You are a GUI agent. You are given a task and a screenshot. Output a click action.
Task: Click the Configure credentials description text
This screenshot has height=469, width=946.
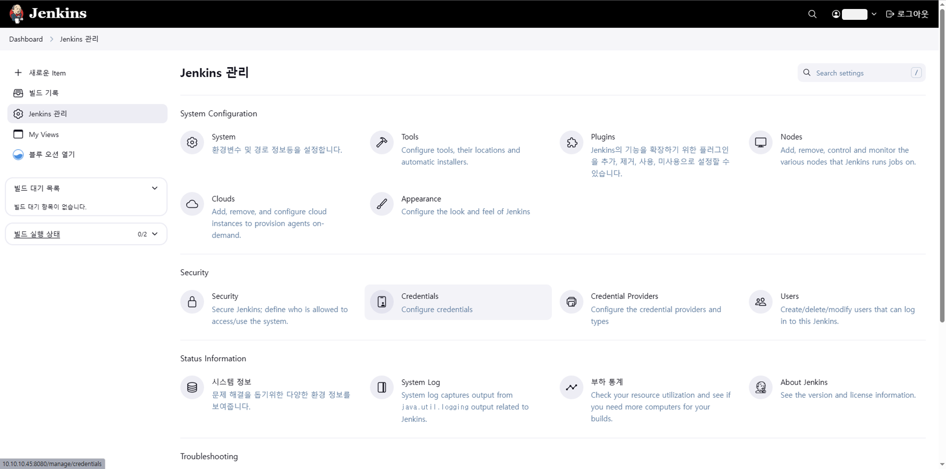pos(437,309)
